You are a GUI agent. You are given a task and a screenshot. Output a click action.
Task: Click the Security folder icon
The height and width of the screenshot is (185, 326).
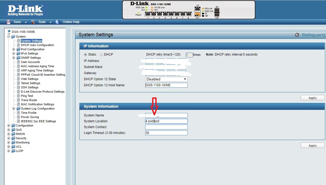[13, 138]
